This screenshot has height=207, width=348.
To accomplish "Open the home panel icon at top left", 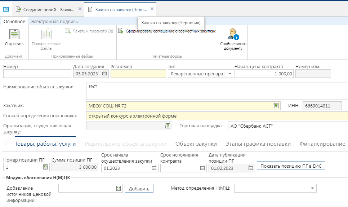I will (6, 9).
